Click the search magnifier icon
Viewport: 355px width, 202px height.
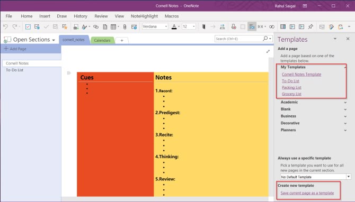pos(265,39)
